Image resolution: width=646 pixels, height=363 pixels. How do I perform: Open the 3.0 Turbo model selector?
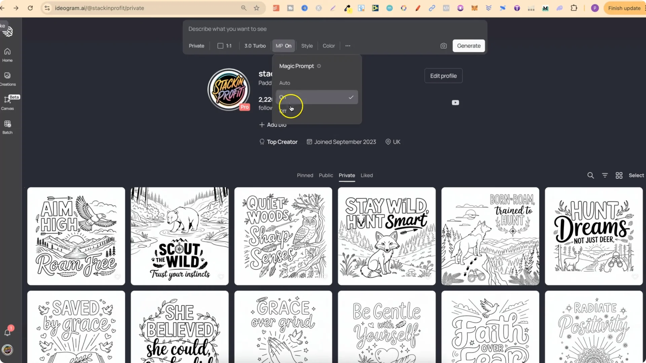click(x=255, y=46)
